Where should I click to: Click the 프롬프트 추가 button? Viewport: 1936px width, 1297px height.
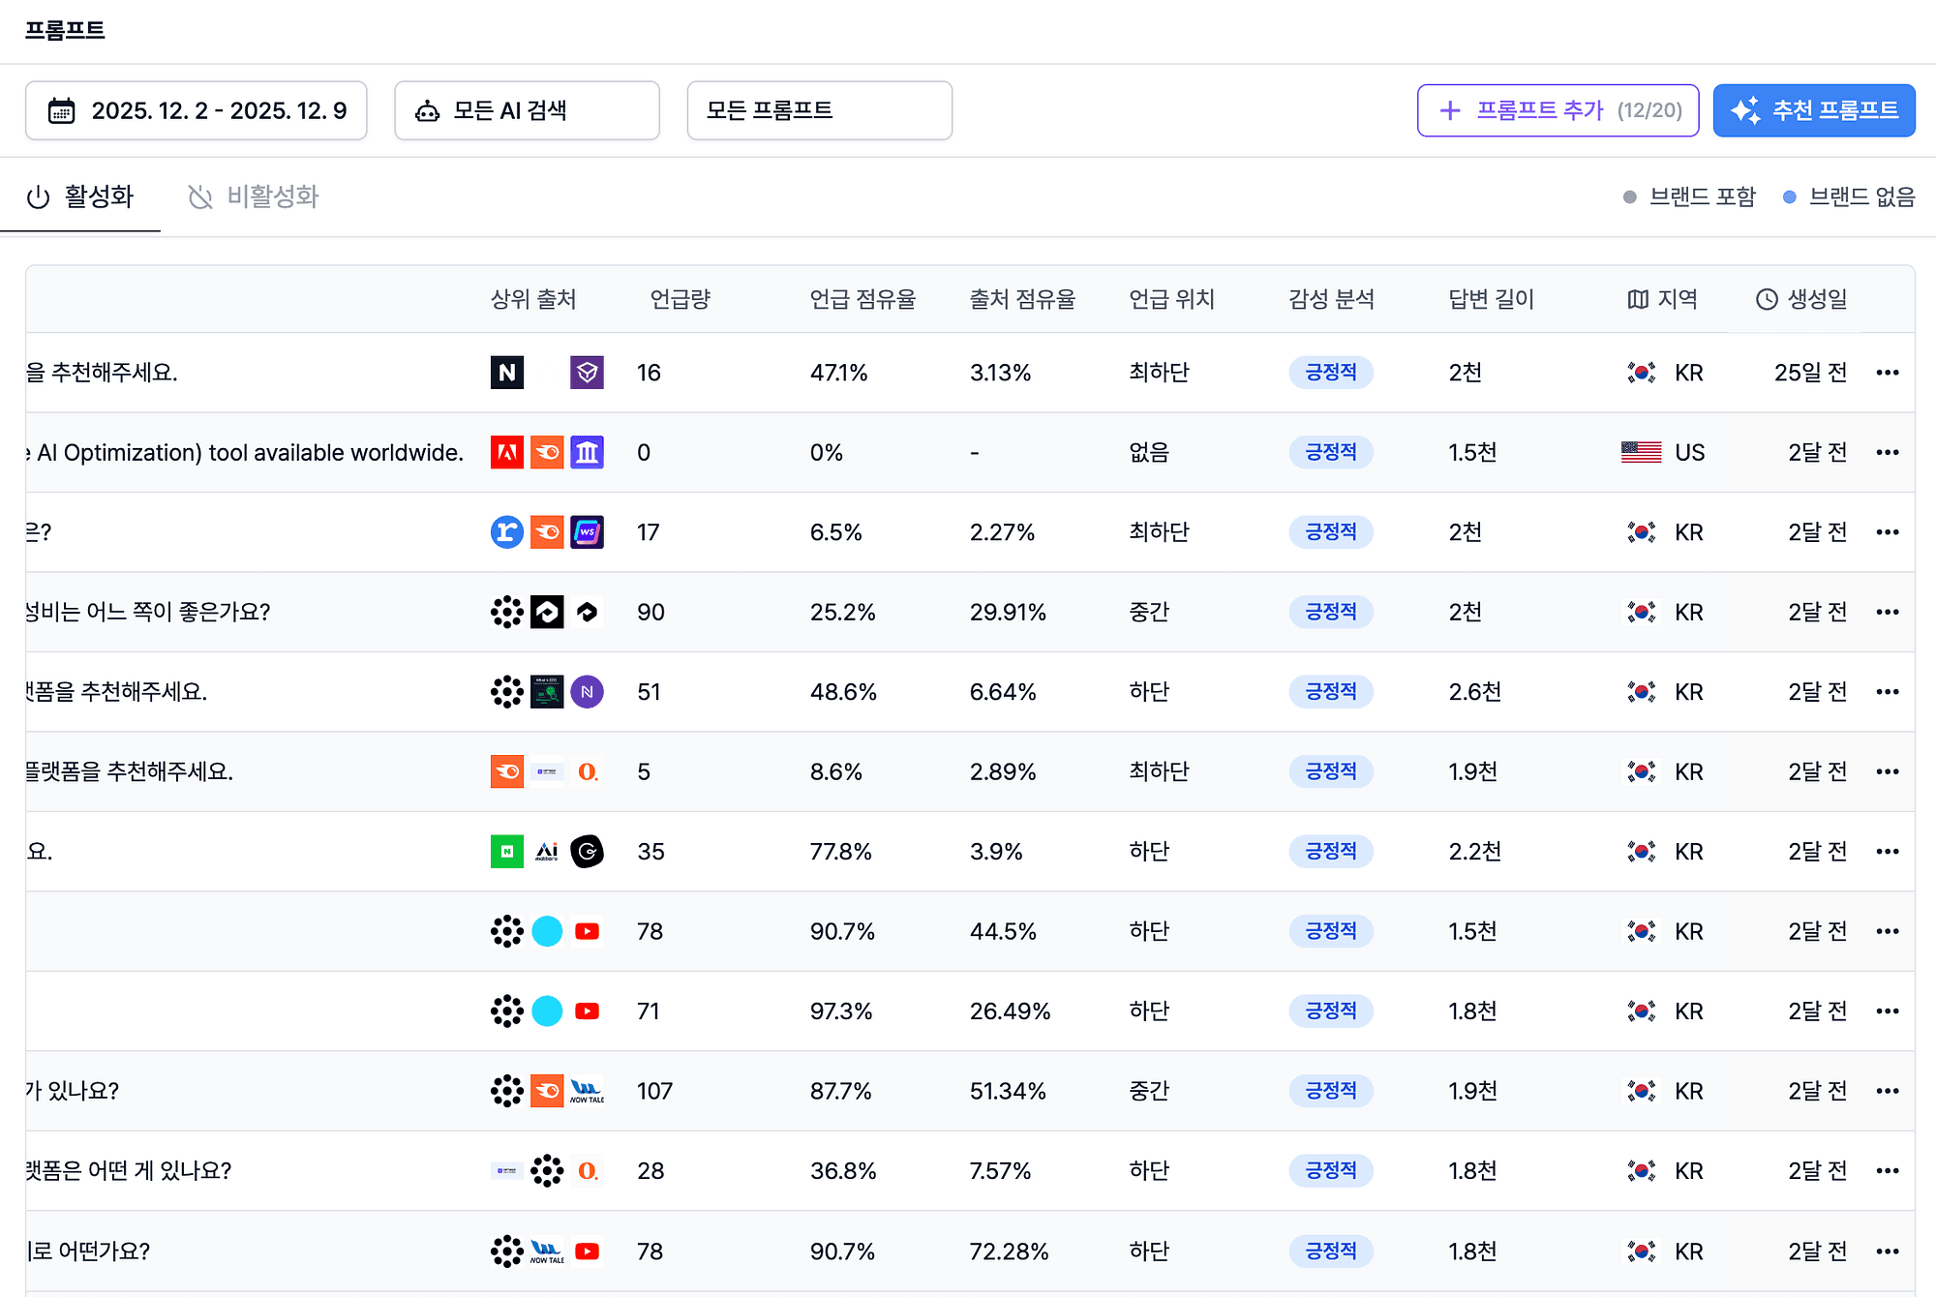pyautogui.click(x=1557, y=109)
